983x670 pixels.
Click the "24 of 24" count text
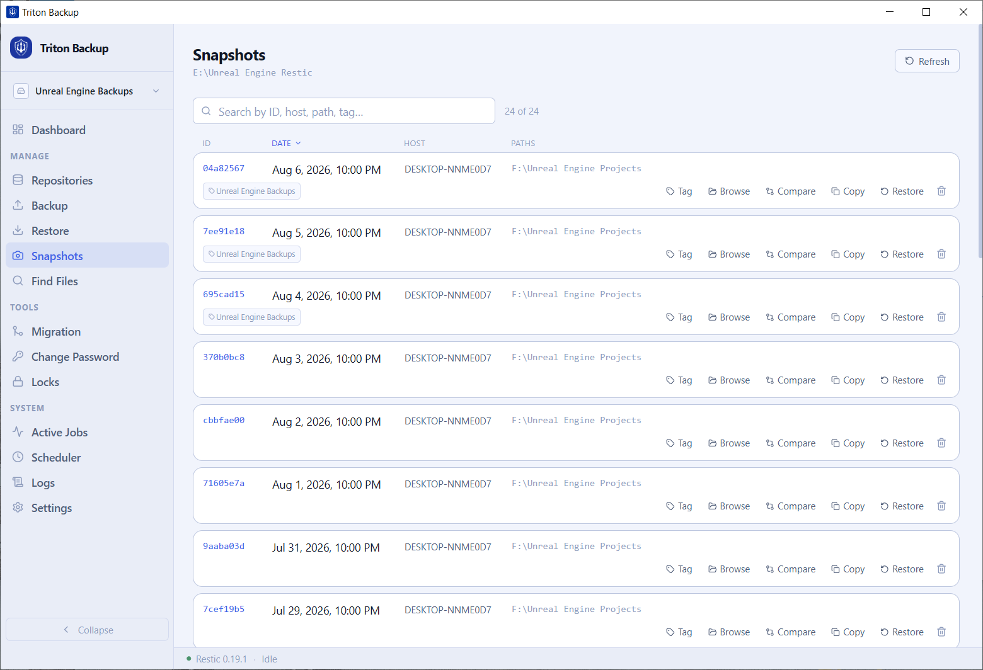pyautogui.click(x=522, y=111)
